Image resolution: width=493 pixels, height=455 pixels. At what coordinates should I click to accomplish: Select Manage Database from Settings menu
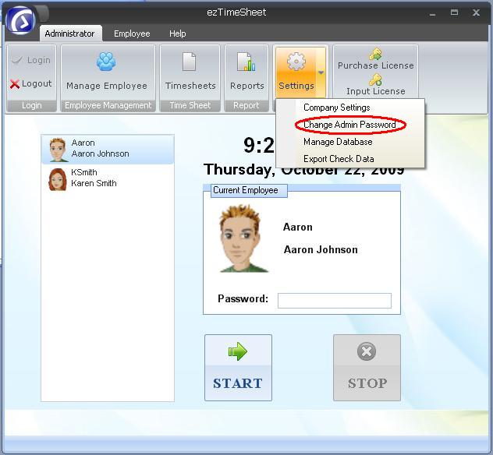[x=338, y=142]
